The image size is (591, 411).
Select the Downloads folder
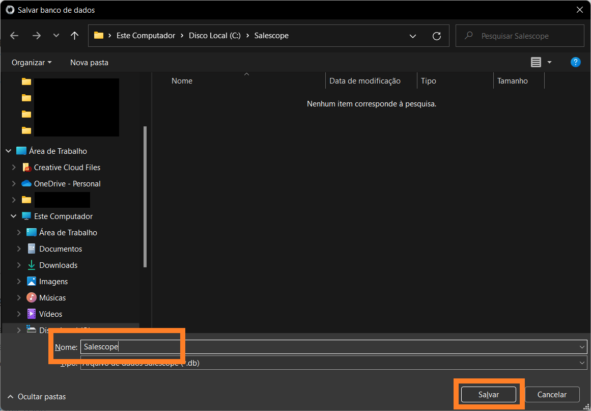coord(59,265)
